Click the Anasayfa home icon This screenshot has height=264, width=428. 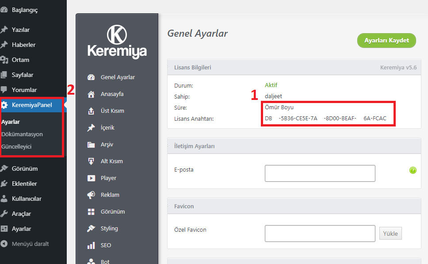(x=92, y=94)
